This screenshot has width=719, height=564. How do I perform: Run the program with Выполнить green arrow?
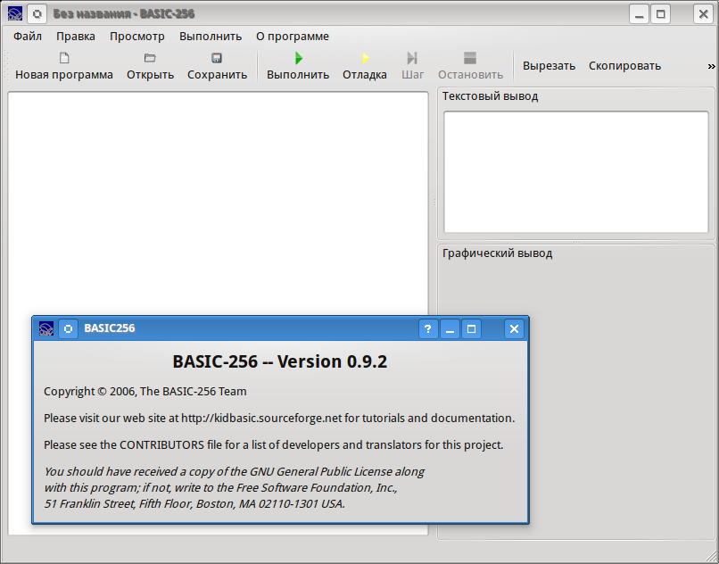pyautogui.click(x=299, y=58)
